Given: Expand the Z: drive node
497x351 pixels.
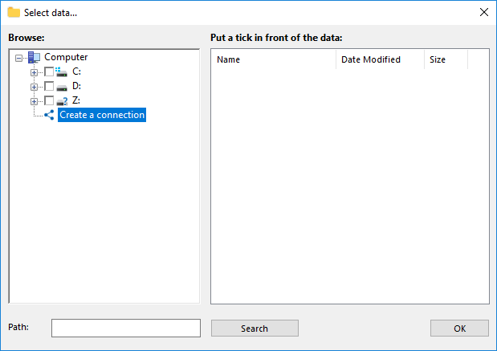Looking at the screenshot, I should point(34,101).
